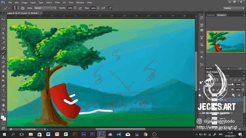Zoom in using Navigator large mountains button
Viewport: 246px width, 138px height.
240,68
